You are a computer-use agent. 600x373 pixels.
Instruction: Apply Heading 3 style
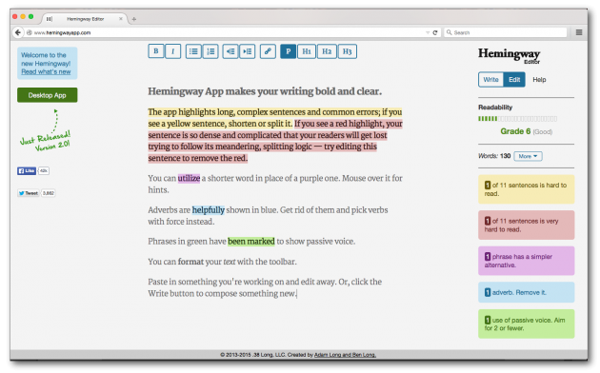coord(347,51)
